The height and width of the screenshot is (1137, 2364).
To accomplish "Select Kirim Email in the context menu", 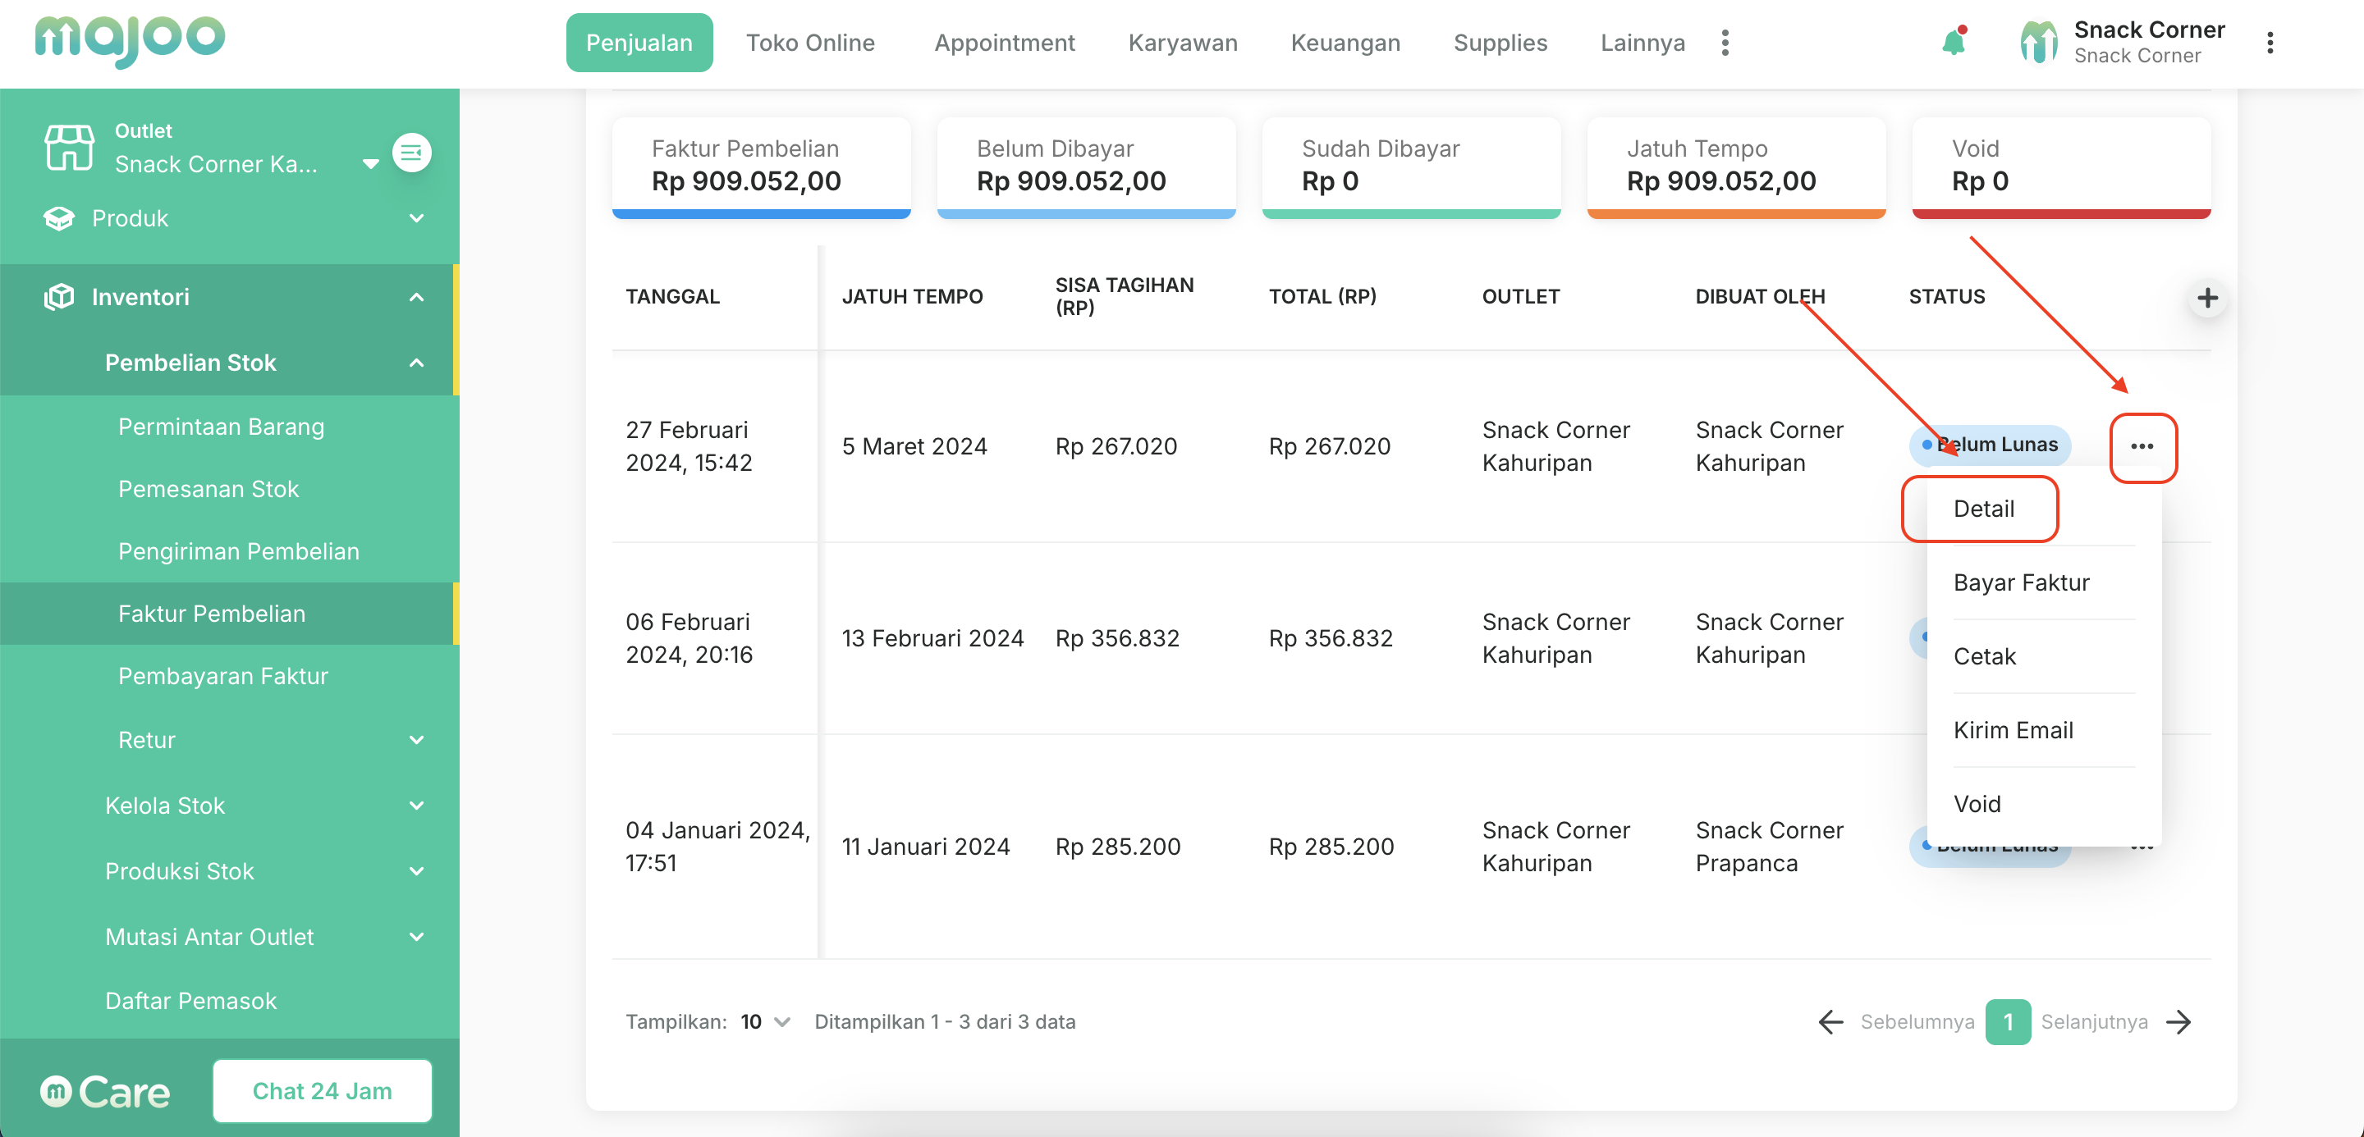I will pos(2013,730).
